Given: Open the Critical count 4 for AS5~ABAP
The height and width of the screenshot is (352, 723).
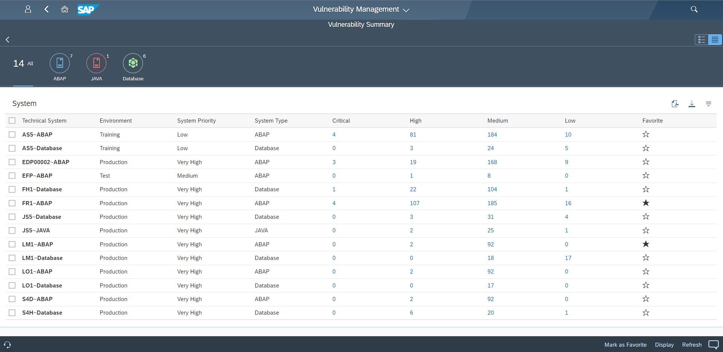Looking at the screenshot, I should (334, 134).
